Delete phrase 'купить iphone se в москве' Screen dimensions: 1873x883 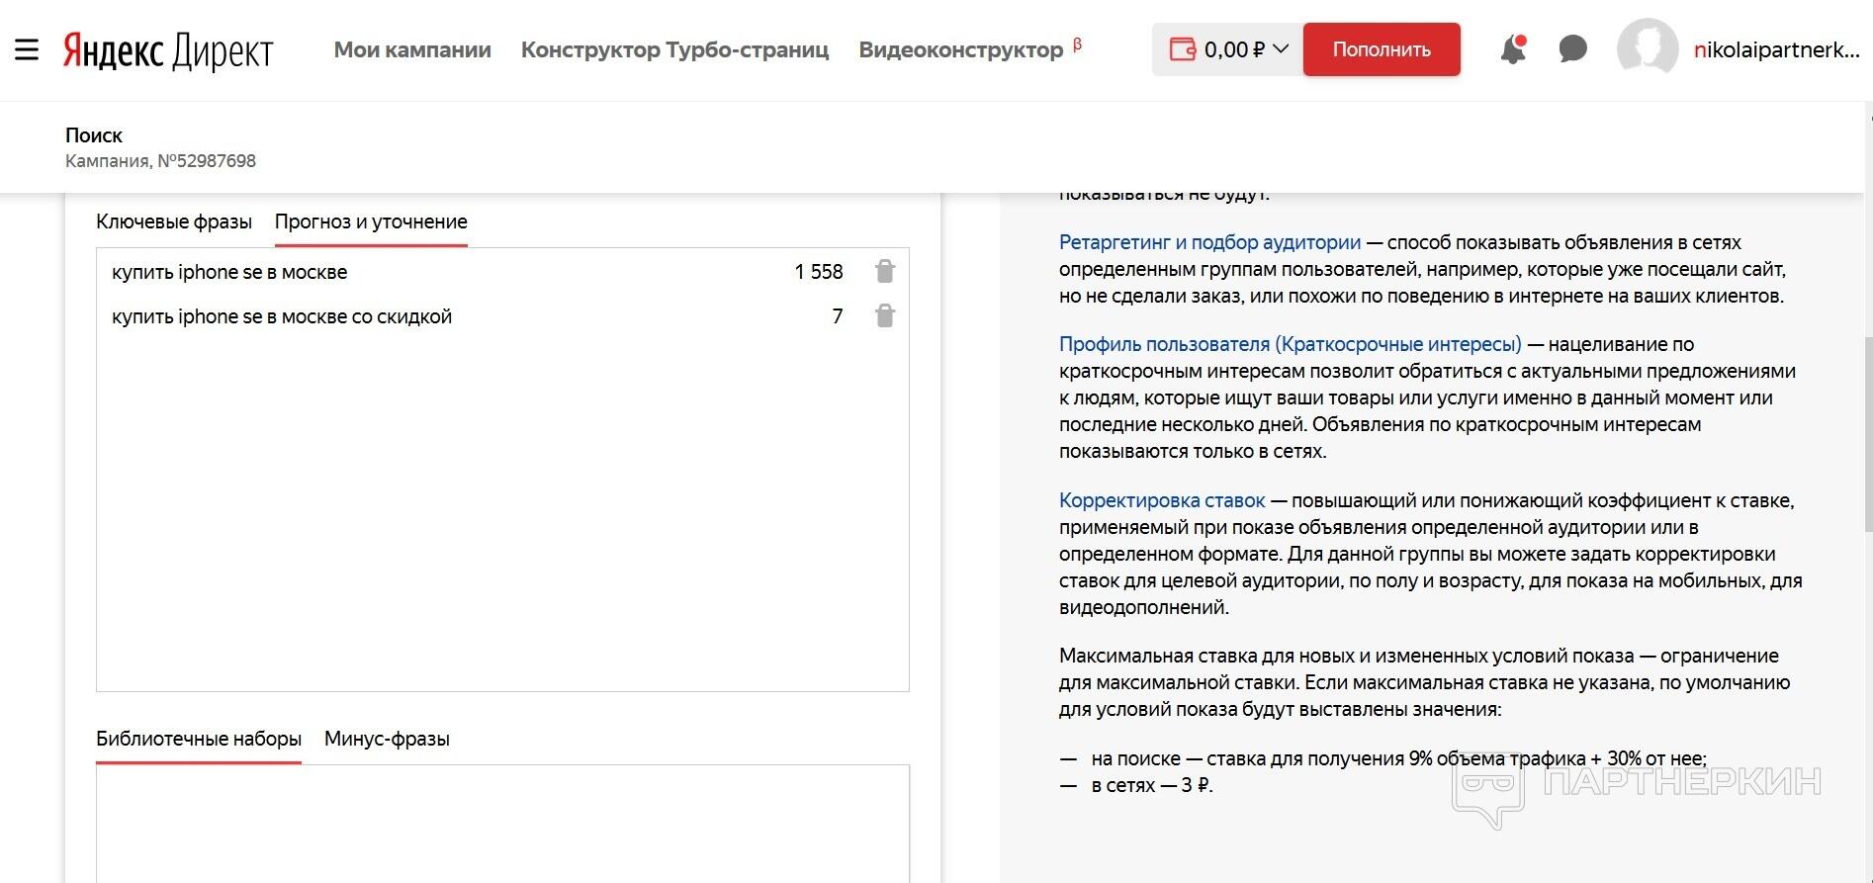pos(884,271)
